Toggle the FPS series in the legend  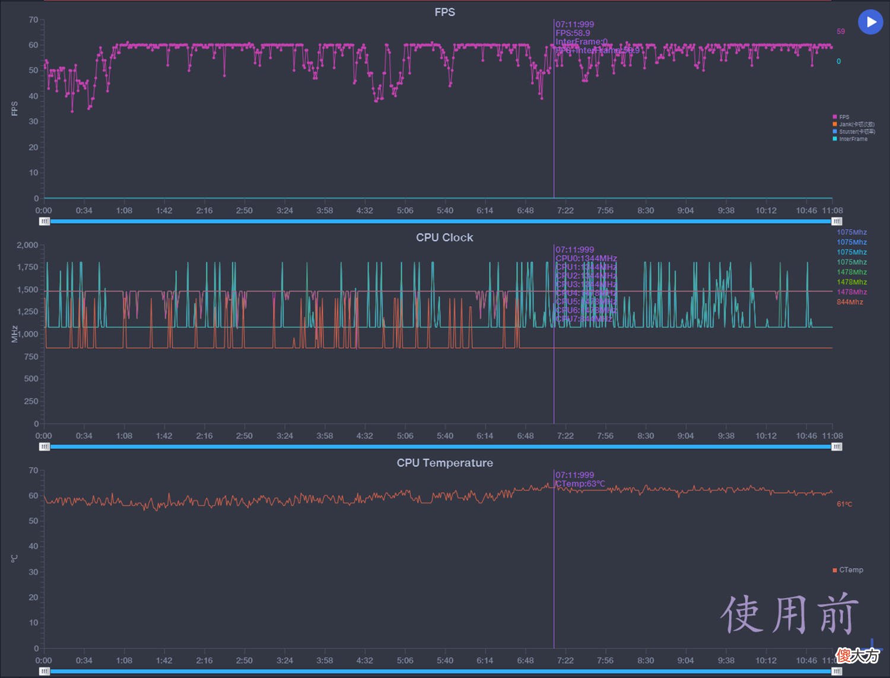point(841,117)
